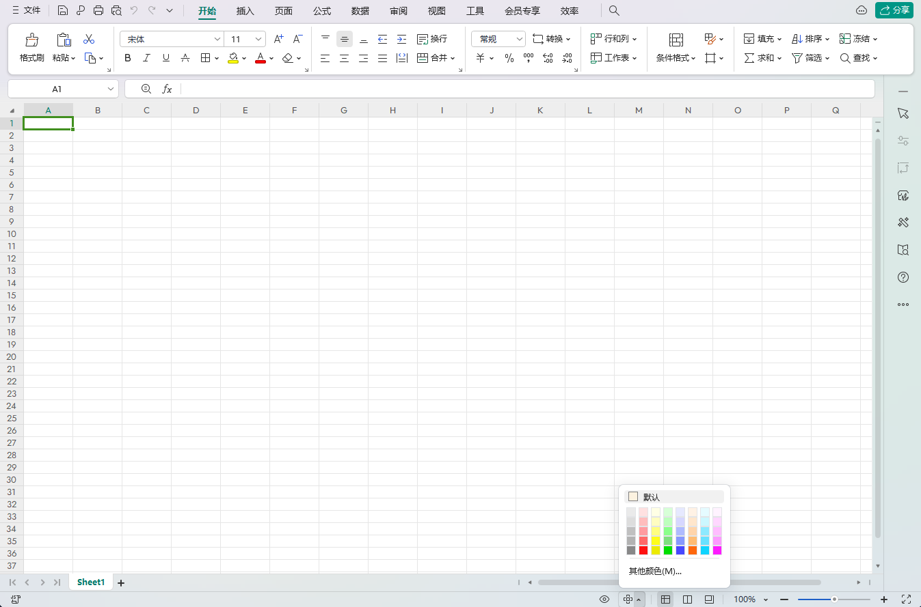Click the scissors Cut icon
This screenshot has width=921, height=607.
click(89, 39)
